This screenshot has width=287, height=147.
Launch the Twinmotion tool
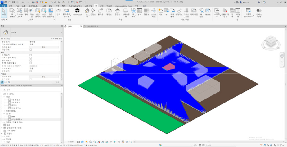78,12
